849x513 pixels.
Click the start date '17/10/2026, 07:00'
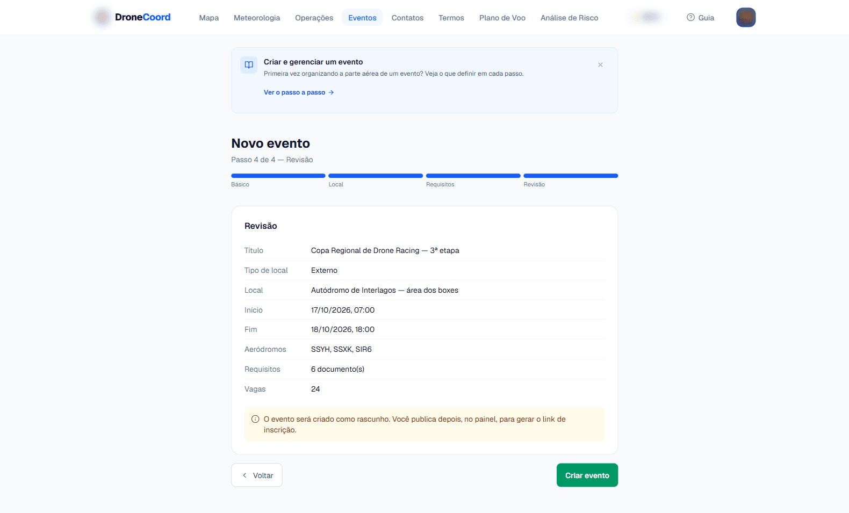point(343,310)
